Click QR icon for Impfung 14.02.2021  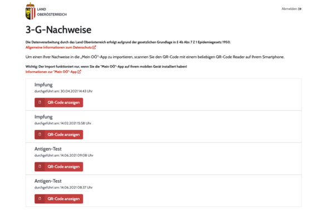coord(40,134)
